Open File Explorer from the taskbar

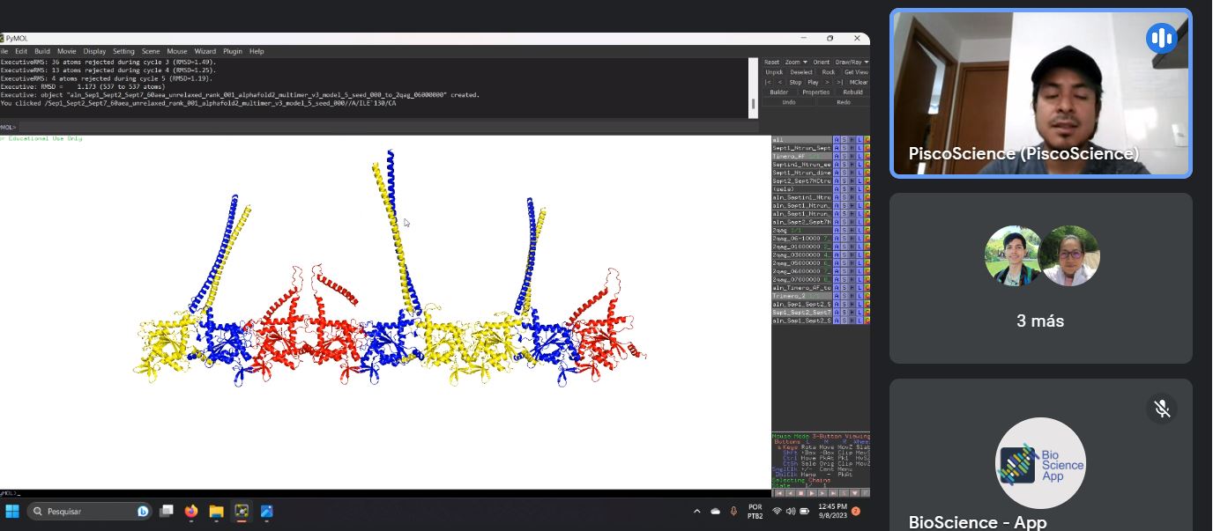[x=216, y=511]
